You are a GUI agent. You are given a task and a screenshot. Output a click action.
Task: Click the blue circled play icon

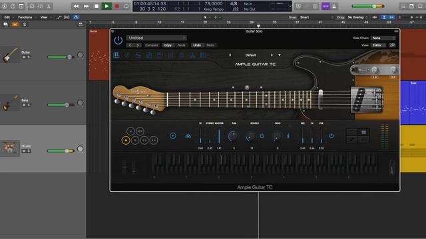pos(173,135)
